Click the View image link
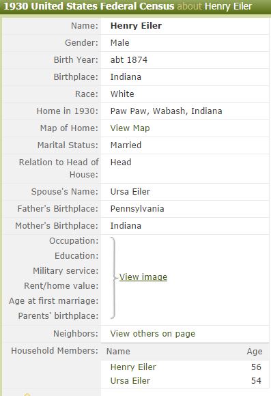271x396 pixels. pos(143,277)
